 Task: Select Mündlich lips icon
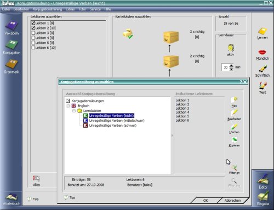coord(262,55)
